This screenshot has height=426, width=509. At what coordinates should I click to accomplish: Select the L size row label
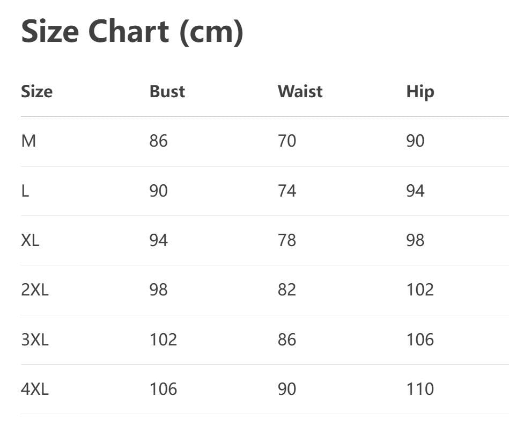tap(25, 191)
